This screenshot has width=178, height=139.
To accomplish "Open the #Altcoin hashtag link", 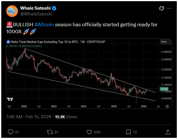I will [x=44, y=25].
